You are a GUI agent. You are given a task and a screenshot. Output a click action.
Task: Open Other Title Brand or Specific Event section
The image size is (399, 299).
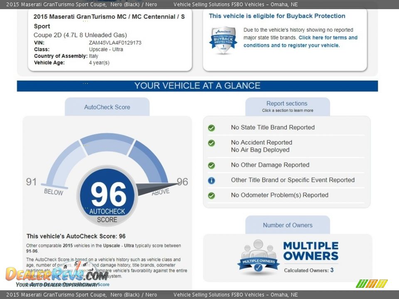(293, 180)
